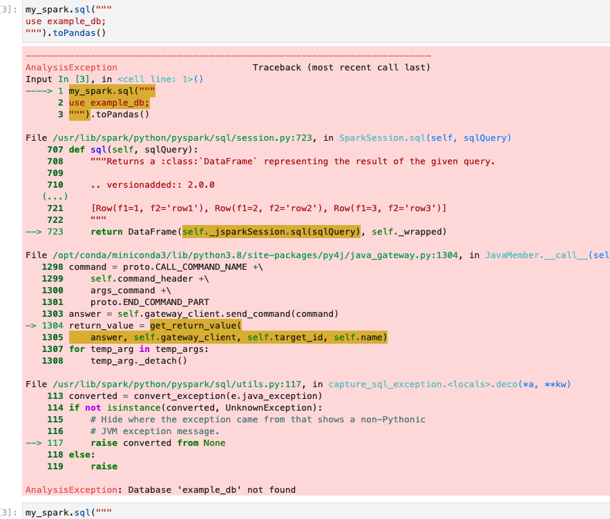Click highlighted 'get_return_value(' on line 1304
This screenshot has height=519, width=610.
pos(196,326)
